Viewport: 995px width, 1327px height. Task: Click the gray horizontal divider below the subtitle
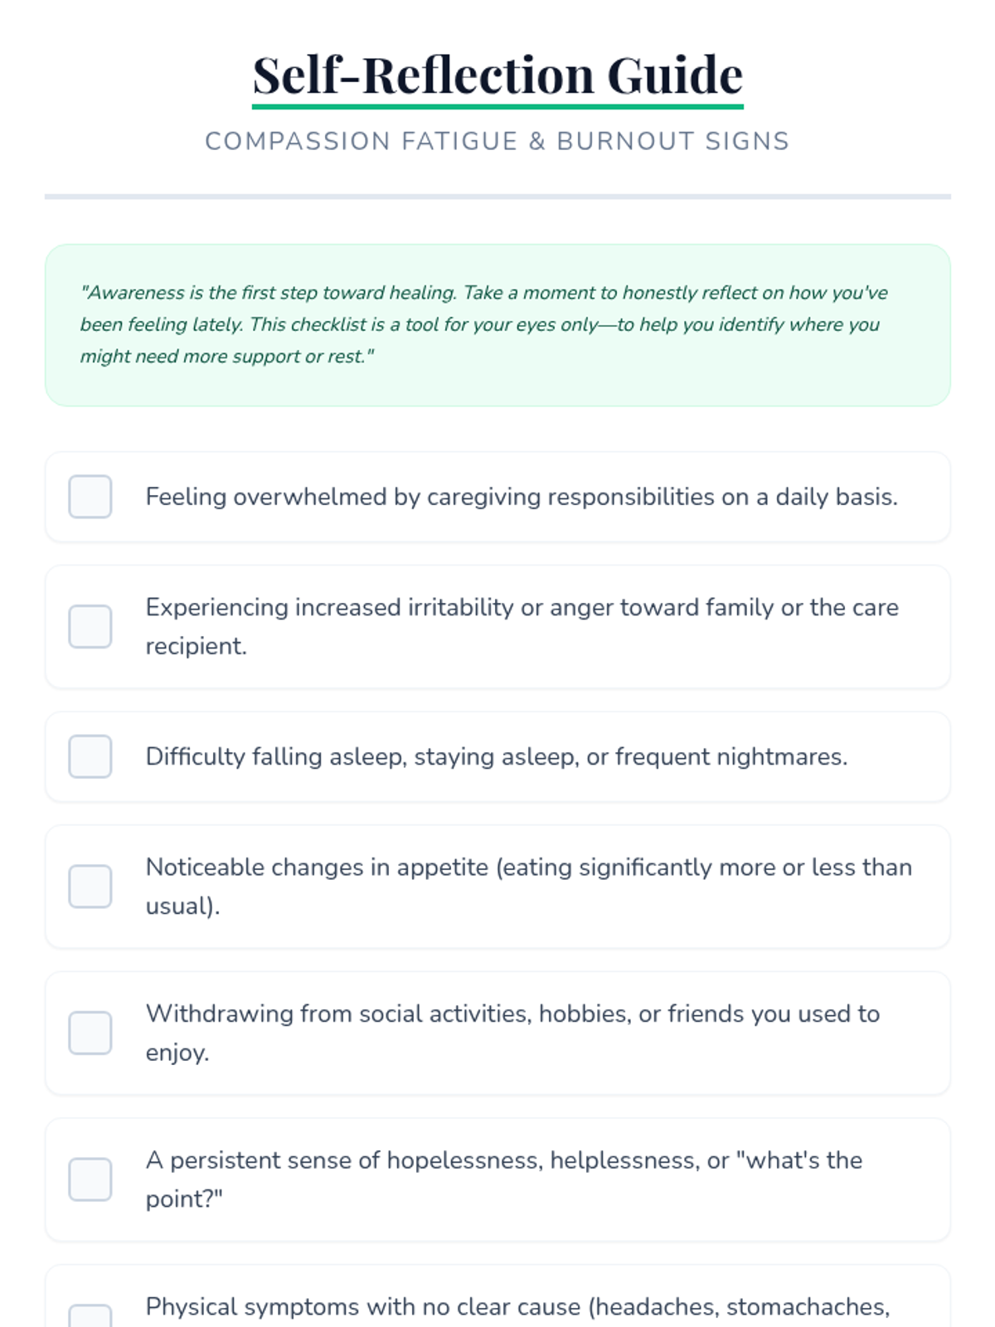[x=498, y=197]
